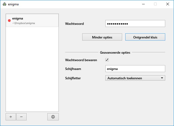The width and height of the screenshot is (174, 126).
Task: Toggle the Wachtwoord bewaren checkbox
Action: pos(107,60)
